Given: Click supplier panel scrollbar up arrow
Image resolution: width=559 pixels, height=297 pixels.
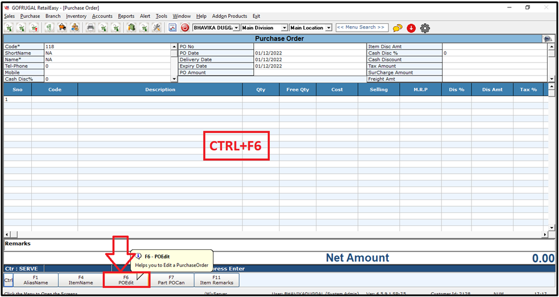Looking at the screenshot, I should (x=174, y=47).
